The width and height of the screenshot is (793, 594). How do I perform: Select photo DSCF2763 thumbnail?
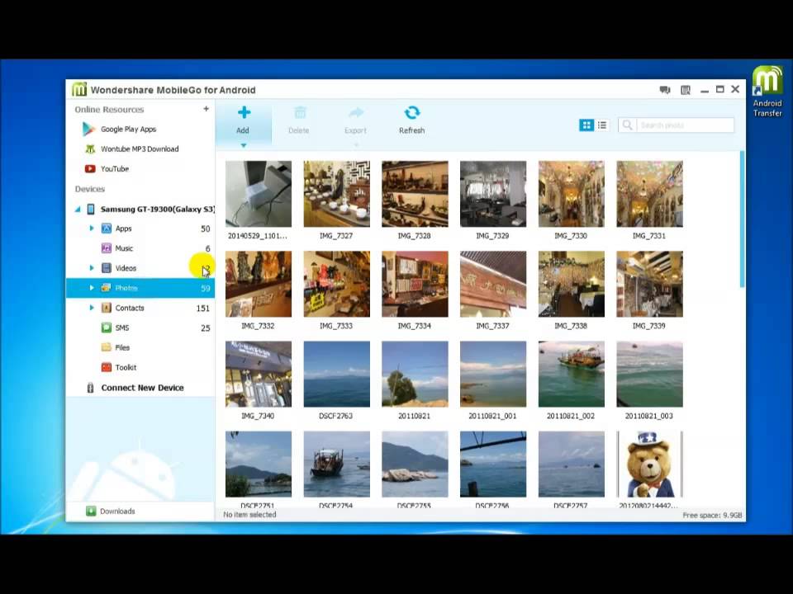point(337,375)
